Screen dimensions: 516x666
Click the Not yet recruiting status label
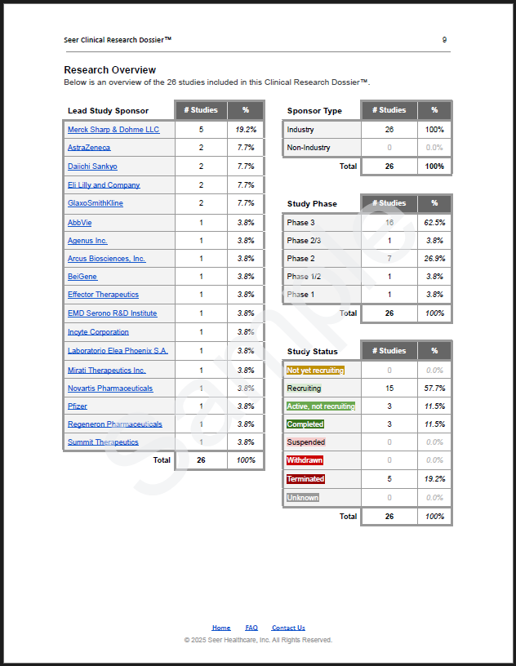[315, 371]
